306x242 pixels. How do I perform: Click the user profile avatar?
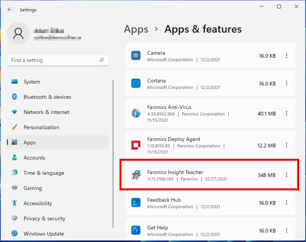18,33
